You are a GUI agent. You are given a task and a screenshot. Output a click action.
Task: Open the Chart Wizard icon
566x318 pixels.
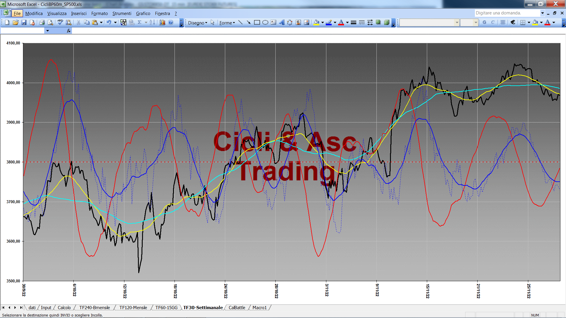point(162,22)
